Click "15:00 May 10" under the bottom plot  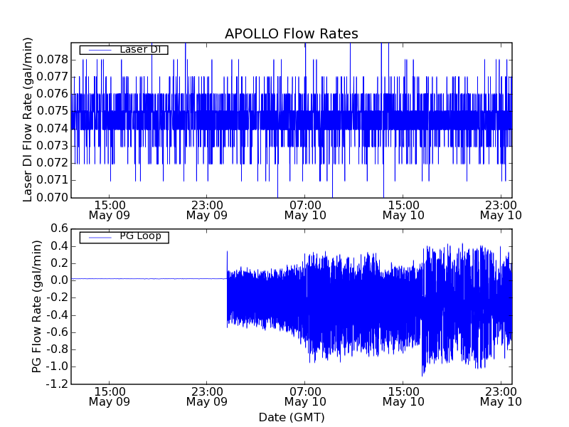tap(403, 396)
